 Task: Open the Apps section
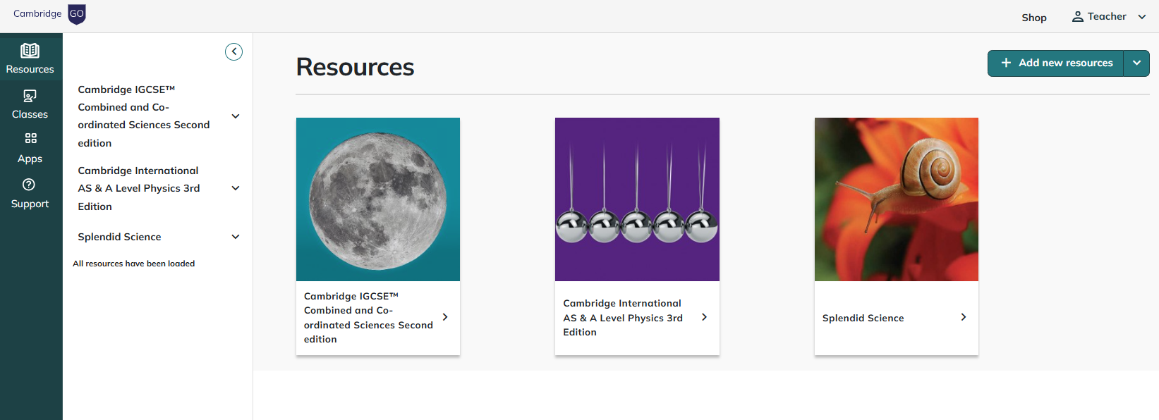pos(30,148)
